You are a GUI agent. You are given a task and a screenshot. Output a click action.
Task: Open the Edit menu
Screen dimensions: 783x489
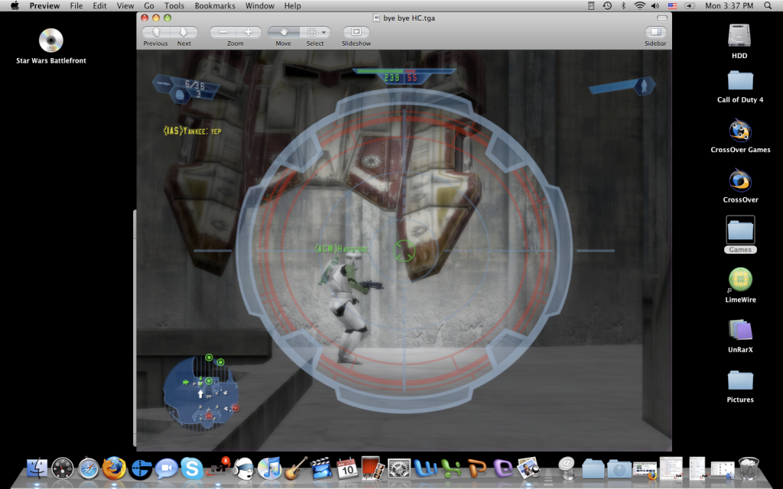click(99, 6)
